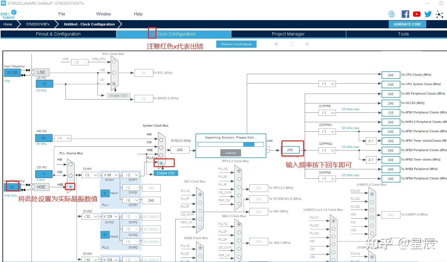The height and width of the screenshot is (262, 447).
Task: Select HSE_RTC in RTC Clock Mux
Action: click(114, 61)
